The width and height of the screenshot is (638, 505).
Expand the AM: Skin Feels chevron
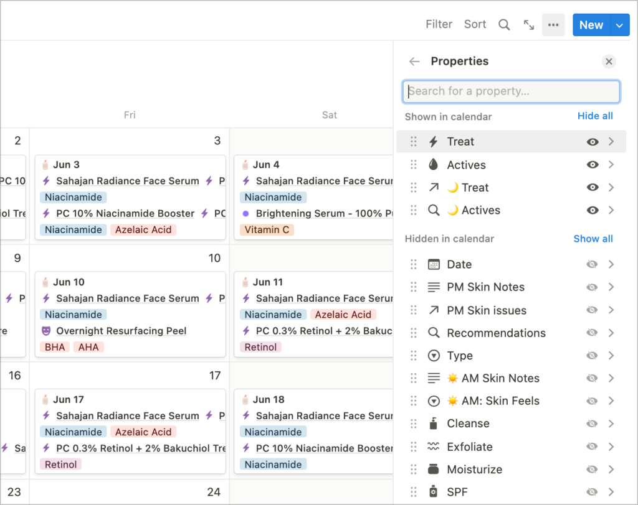pos(611,401)
